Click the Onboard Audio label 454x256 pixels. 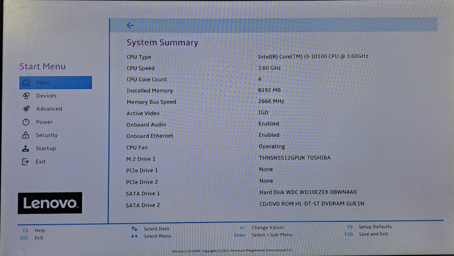[x=146, y=124]
